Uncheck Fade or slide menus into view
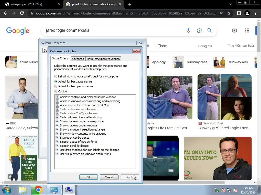The image size is (261, 195). click(x=57, y=109)
